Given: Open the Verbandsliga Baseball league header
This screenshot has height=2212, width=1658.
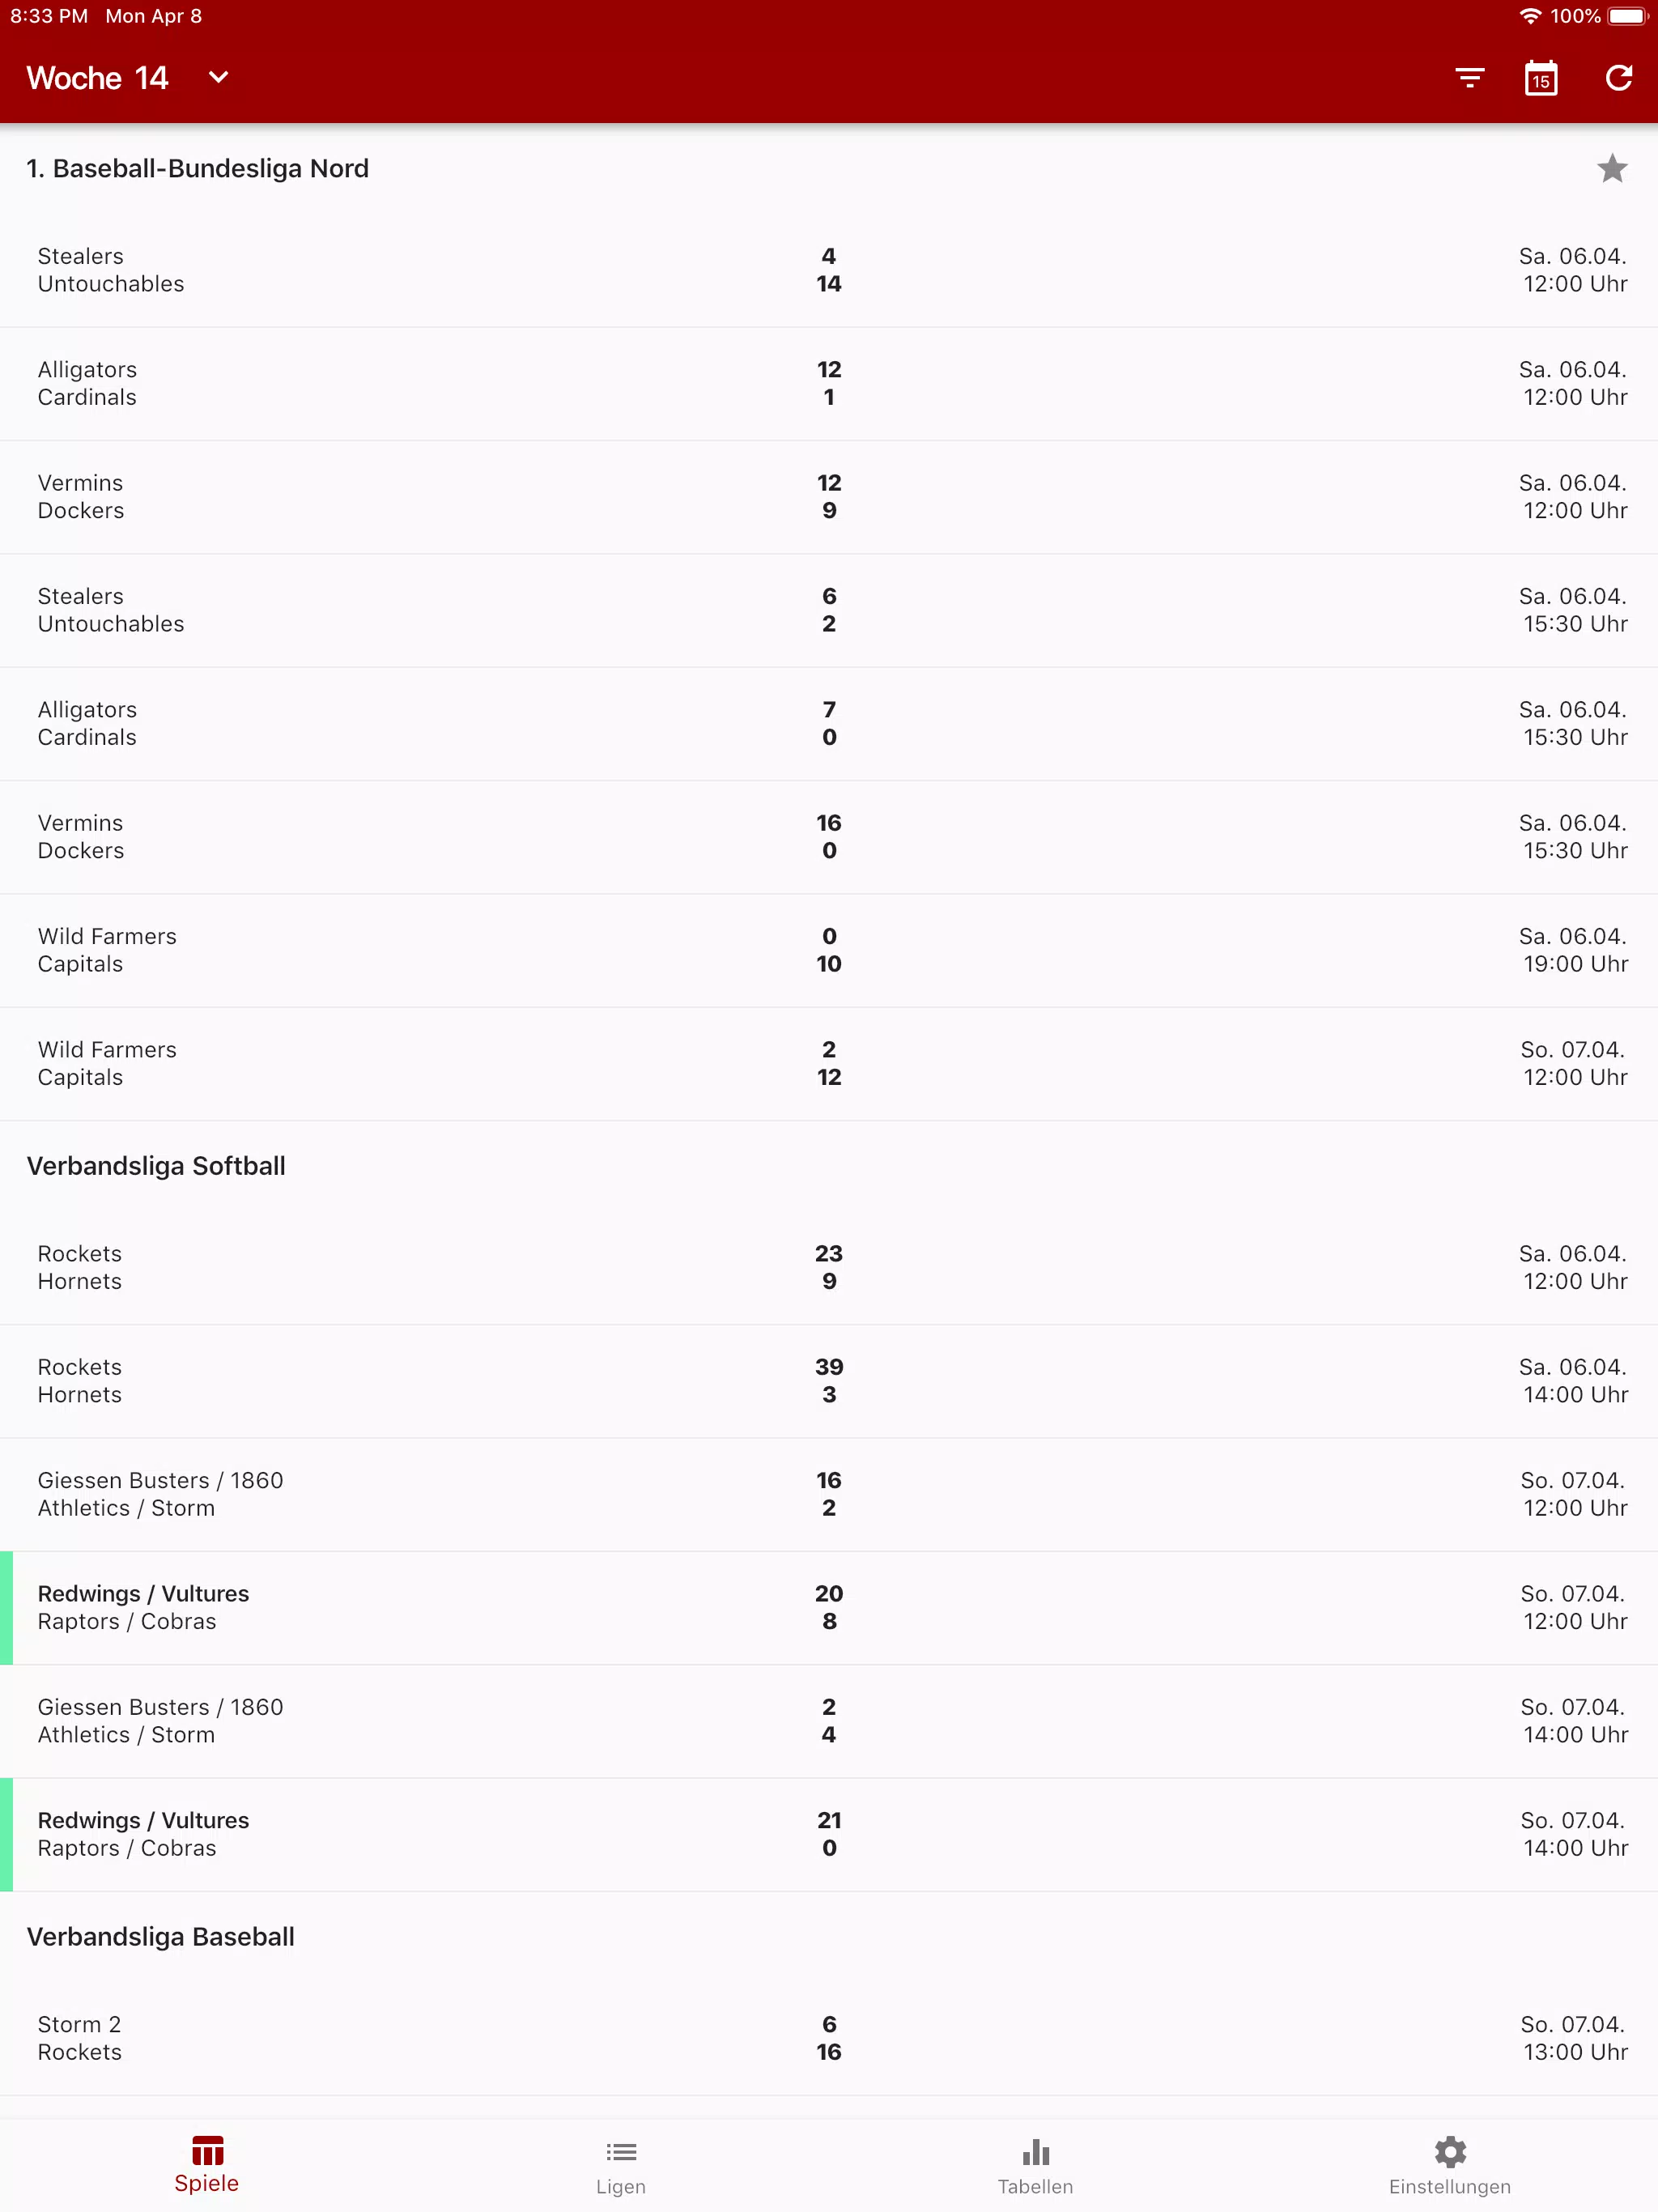Looking at the screenshot, I should (x=160, y=1937).
